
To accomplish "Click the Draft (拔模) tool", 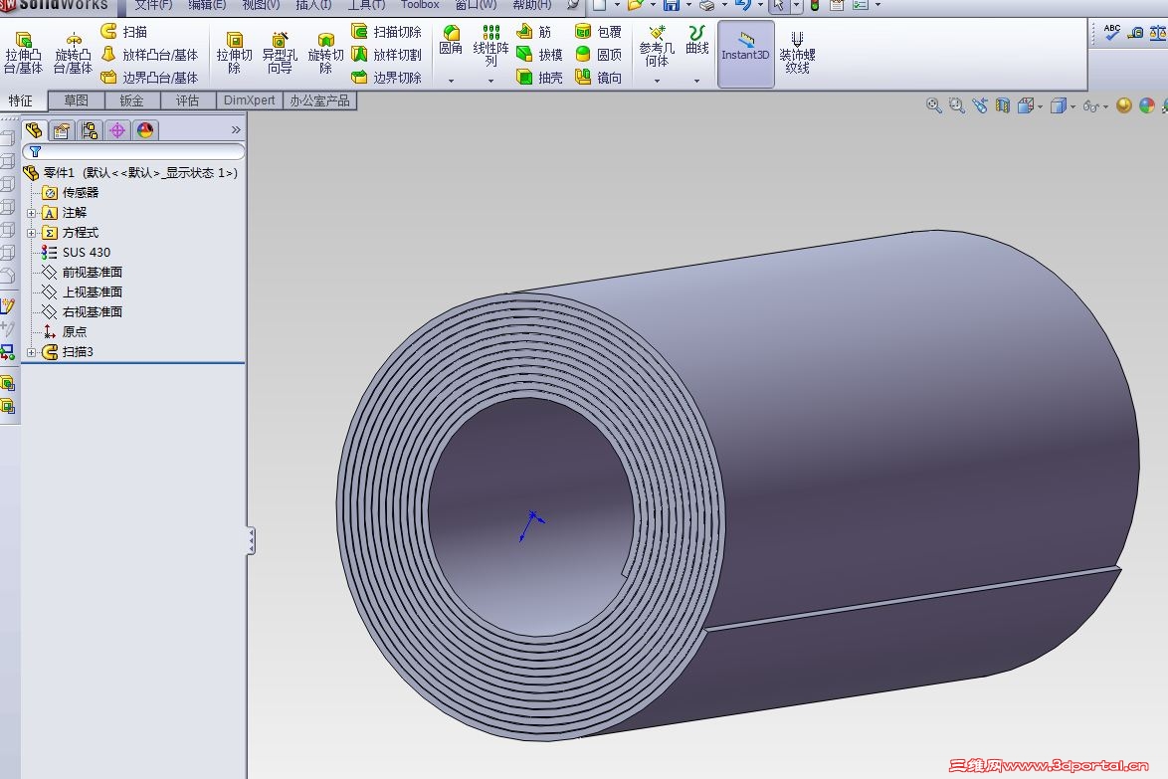I will tap(539, 55).
